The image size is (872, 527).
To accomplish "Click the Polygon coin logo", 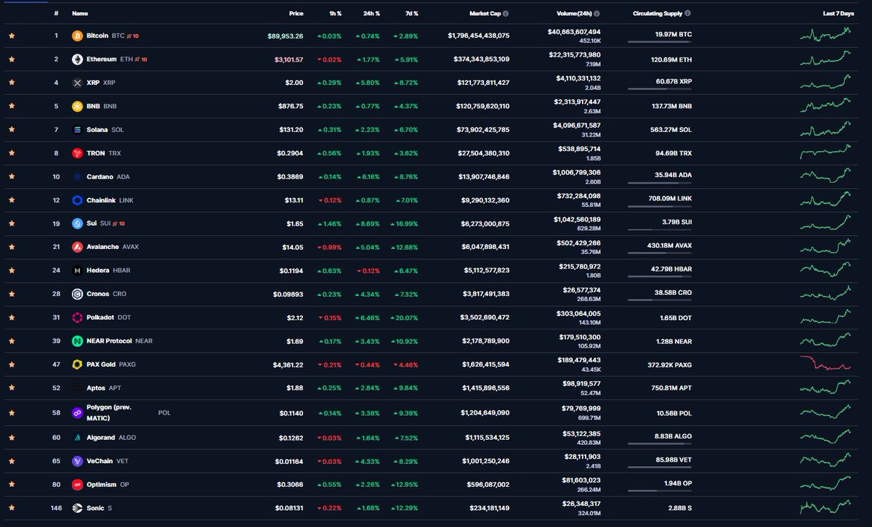I will [78, 412].
